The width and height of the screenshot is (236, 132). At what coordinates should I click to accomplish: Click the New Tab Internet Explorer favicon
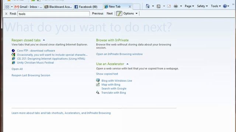106,7
